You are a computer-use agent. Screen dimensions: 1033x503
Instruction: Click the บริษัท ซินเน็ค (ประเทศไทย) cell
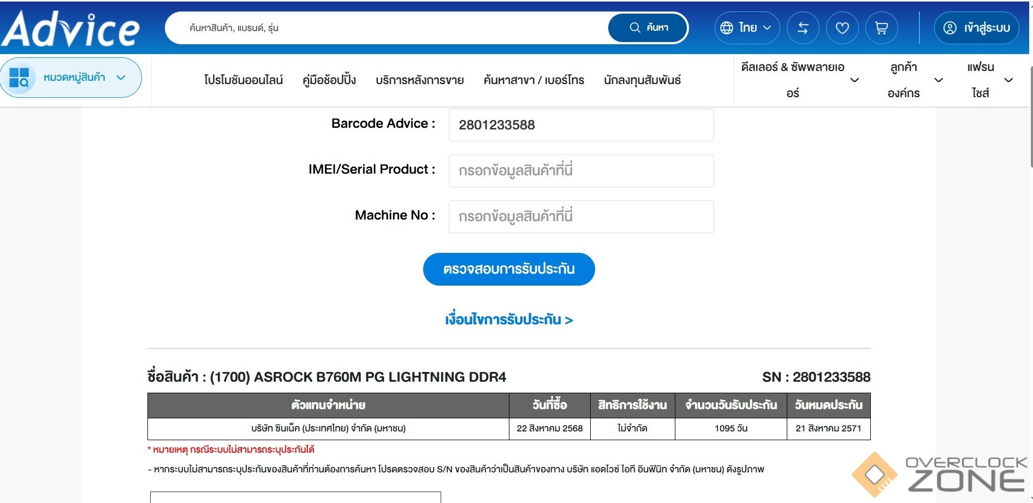[x=328, y=429]
